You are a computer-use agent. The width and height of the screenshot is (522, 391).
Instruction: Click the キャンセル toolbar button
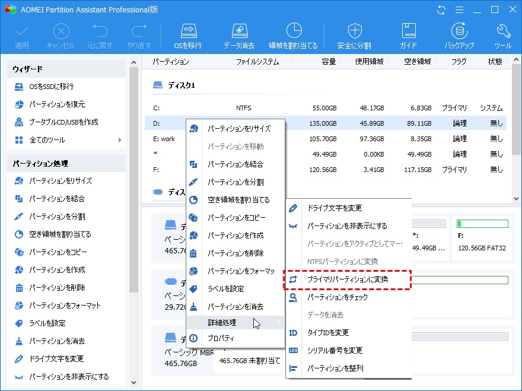[x=61, y=36]
